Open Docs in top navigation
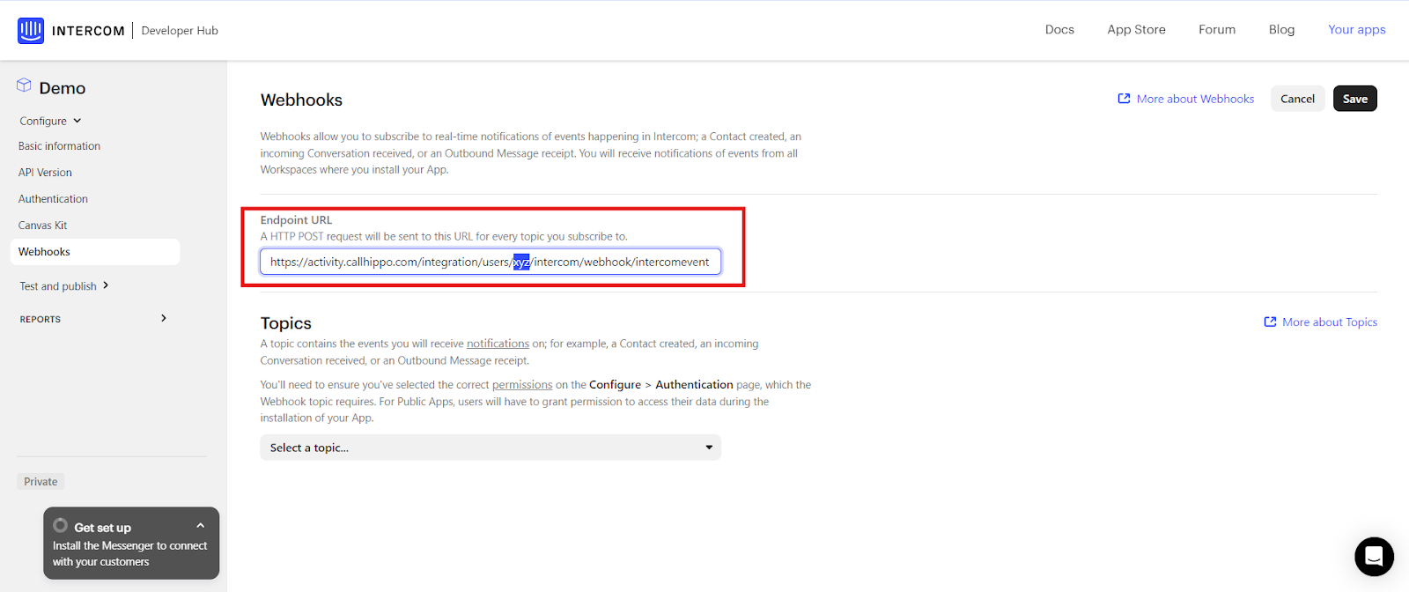 (1059, 30)
